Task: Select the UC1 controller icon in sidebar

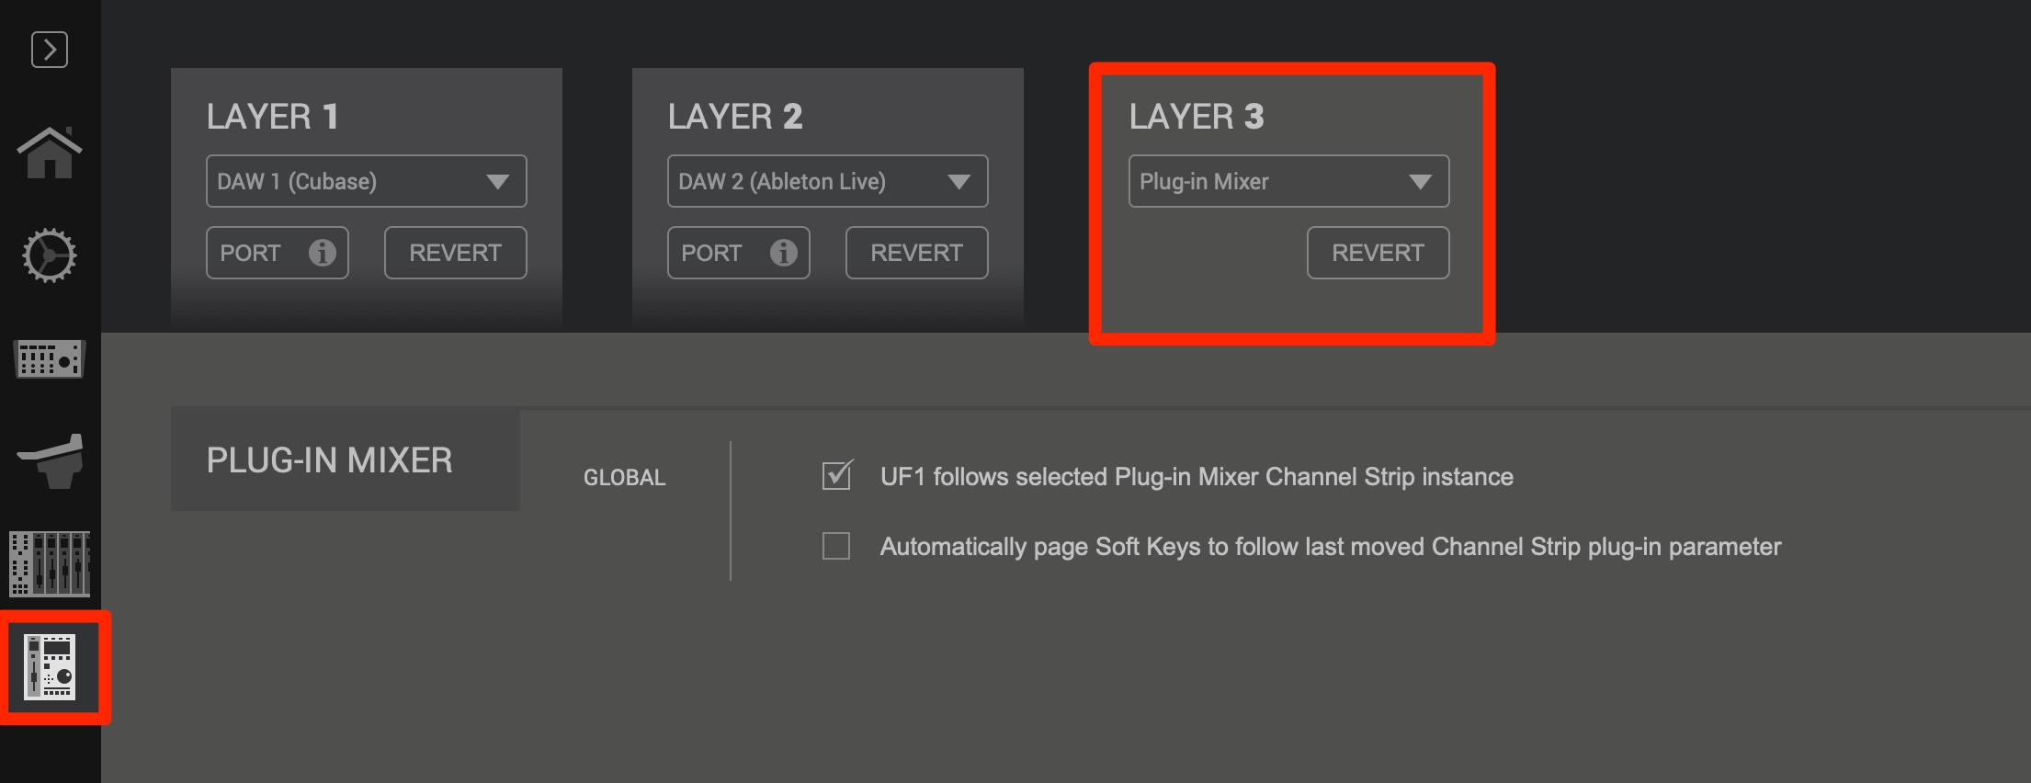Action: tap(50, 461)
